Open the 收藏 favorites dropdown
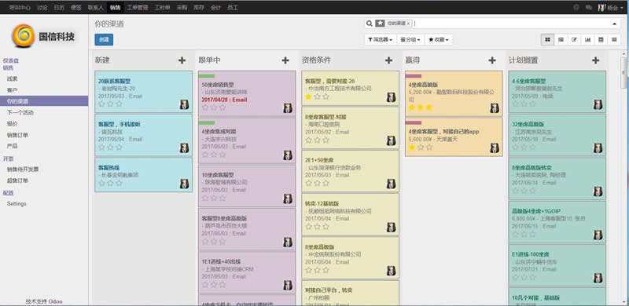Screen dimensions: 629x306 coord(439,40)
